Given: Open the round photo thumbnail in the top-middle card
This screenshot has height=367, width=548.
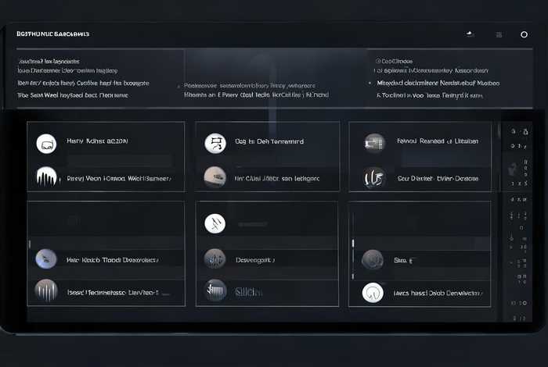Looking at the screenshot, I should click(x=215, y=177).
